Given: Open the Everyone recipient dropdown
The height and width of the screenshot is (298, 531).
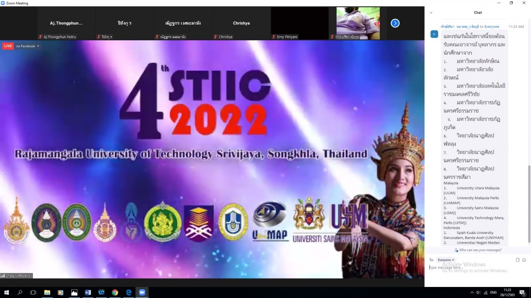Looking at the screenshot, I should [446, 260].
